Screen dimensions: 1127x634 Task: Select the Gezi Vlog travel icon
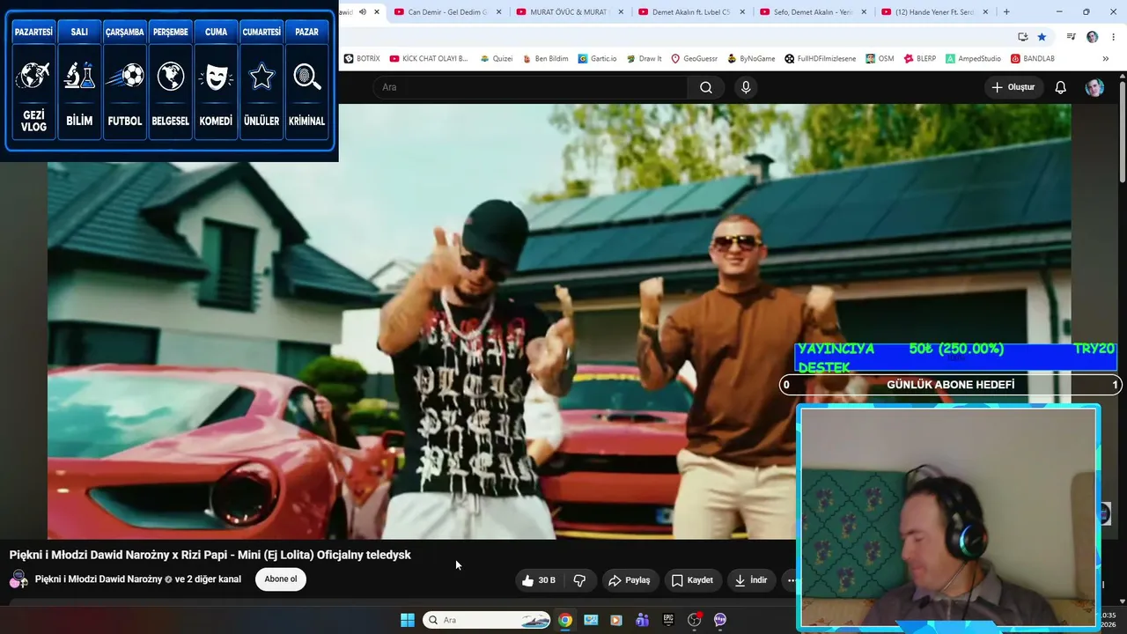[x=33, y=76]
